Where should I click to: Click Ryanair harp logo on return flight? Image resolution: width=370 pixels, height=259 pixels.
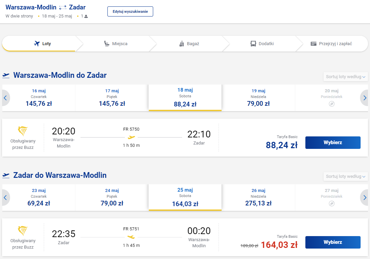coord(23,231)
